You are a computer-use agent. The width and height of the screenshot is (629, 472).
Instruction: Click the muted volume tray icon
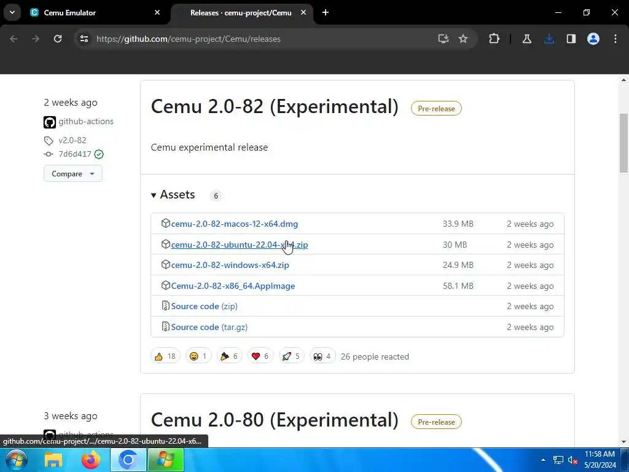click(x=573, y=460)
